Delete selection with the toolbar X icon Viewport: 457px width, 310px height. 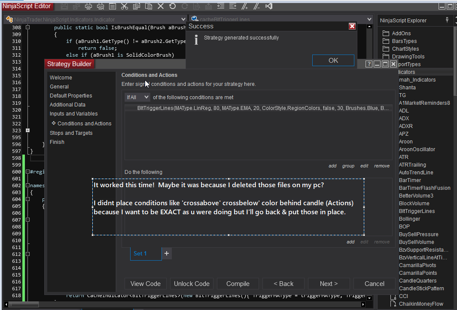pos(161,6)
